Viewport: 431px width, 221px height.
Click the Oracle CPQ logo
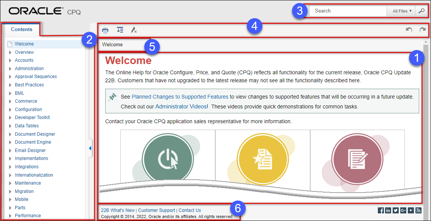coord(45,11)
